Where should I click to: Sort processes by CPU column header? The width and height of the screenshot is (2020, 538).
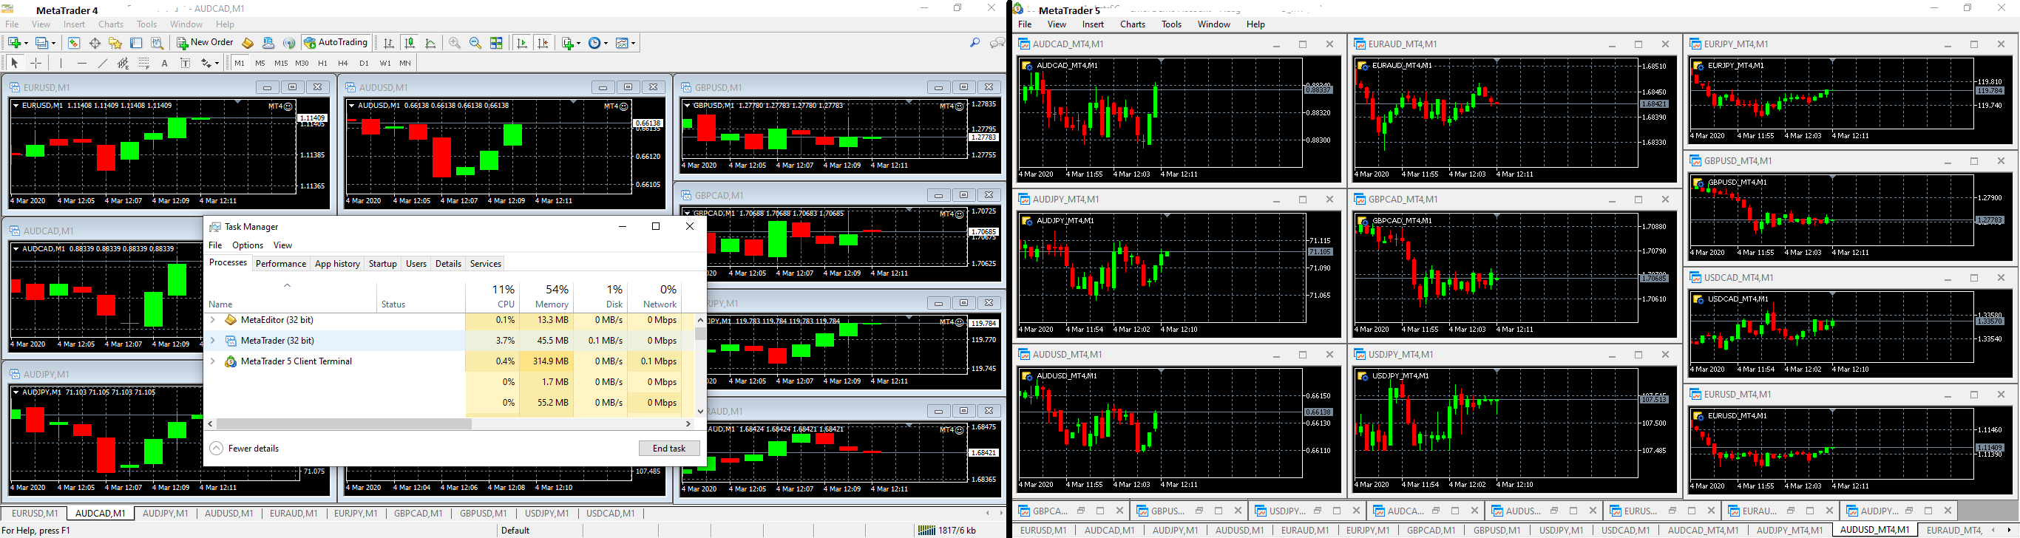point(492,296)
